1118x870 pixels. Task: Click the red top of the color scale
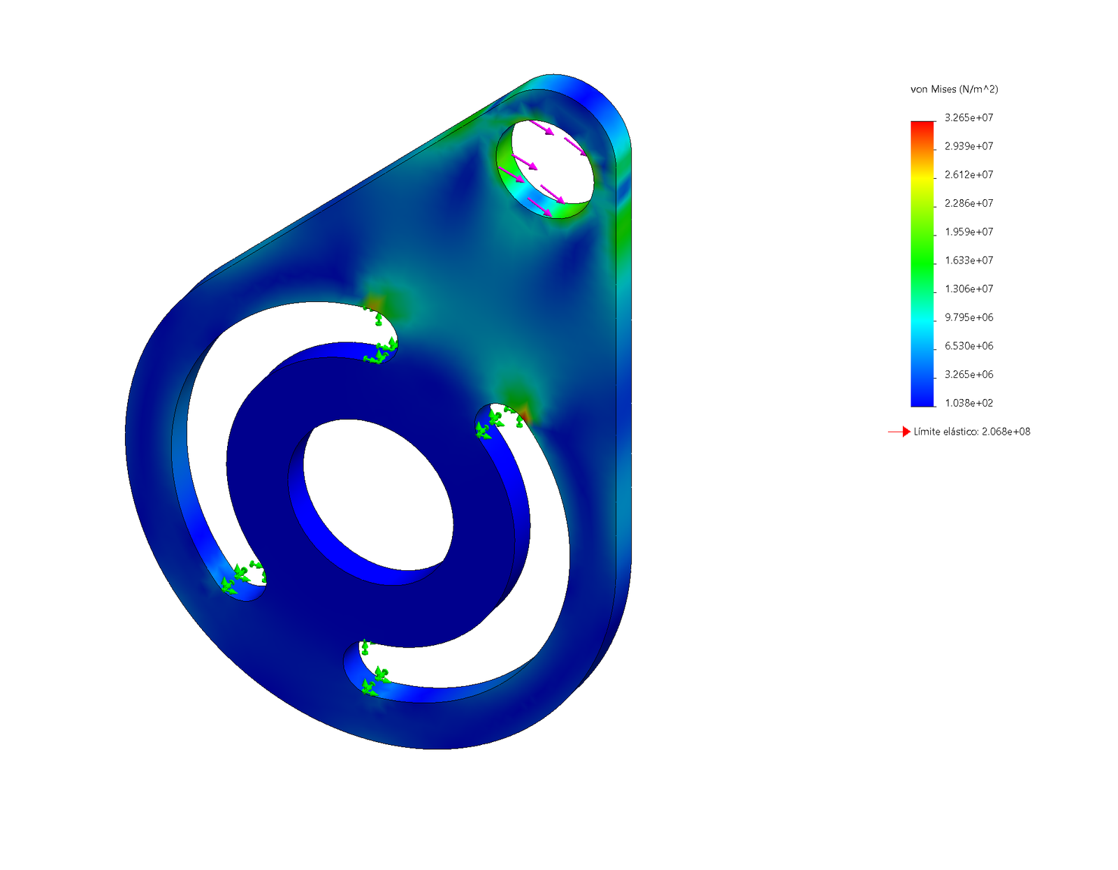[922, 126]
